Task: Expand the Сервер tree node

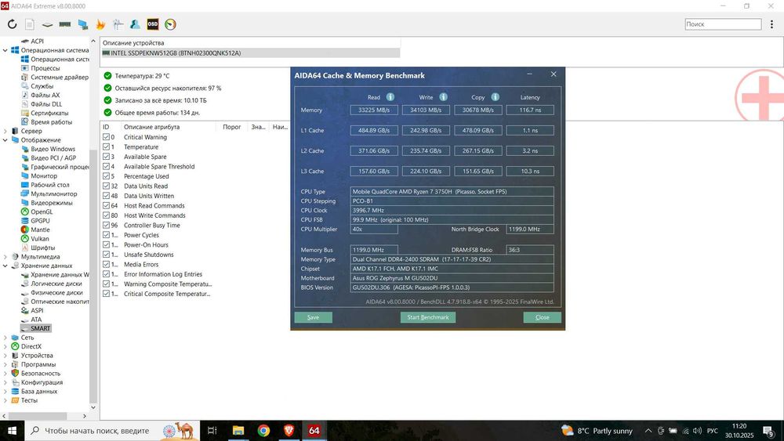Action: (5, 131)
